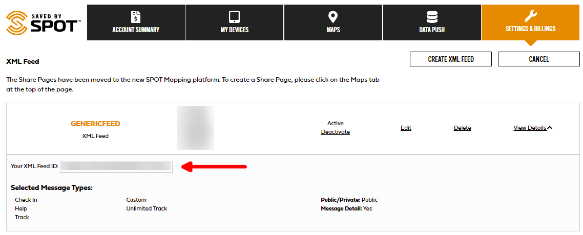Click the Account Summary invoice icon
The width and height of the screenshot is (583, 235).
(x=136, y=16)
